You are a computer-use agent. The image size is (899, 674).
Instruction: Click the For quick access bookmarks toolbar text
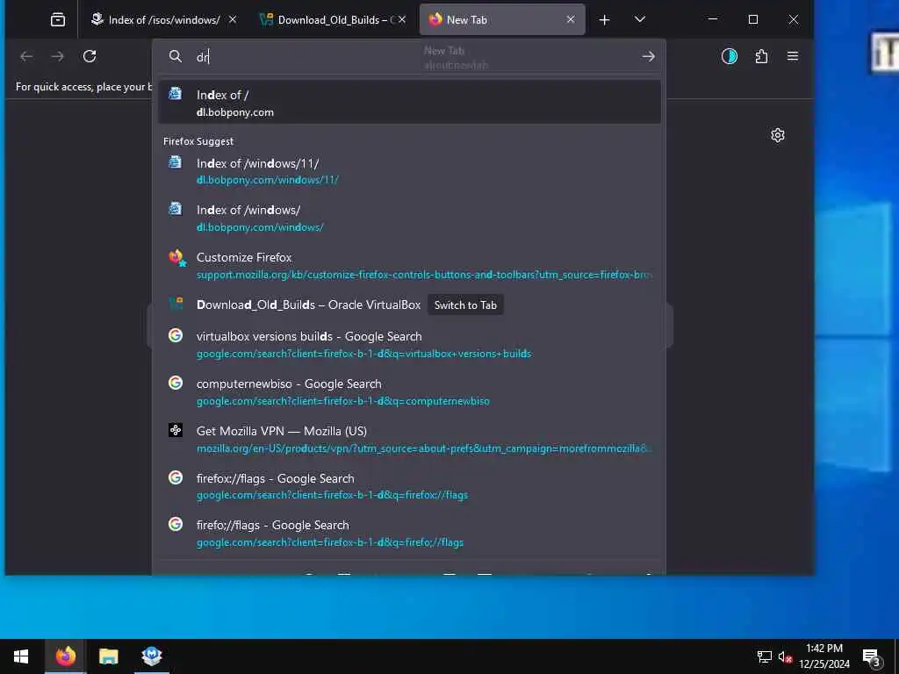click(83, 87)
